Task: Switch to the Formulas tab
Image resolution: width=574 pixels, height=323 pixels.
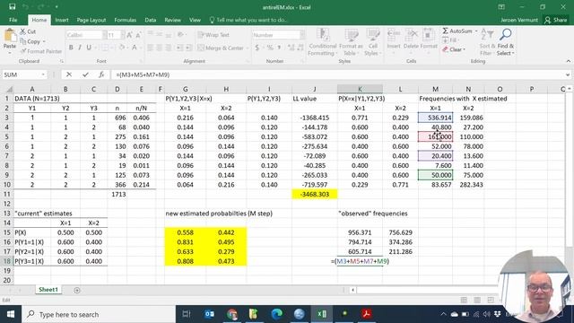Action: point(126,20)
